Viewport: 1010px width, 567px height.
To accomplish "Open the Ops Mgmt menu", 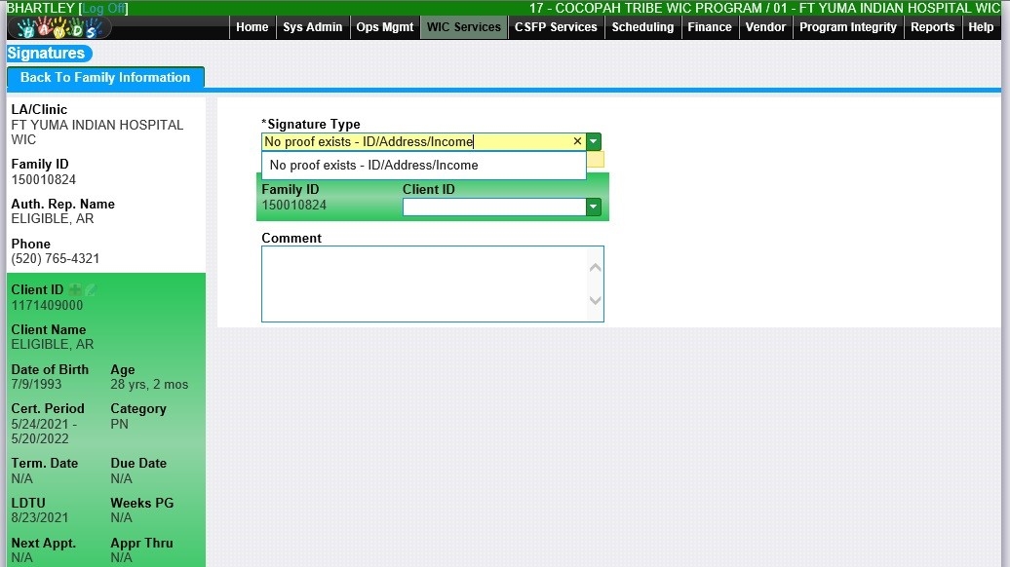I will click(385, 27).
